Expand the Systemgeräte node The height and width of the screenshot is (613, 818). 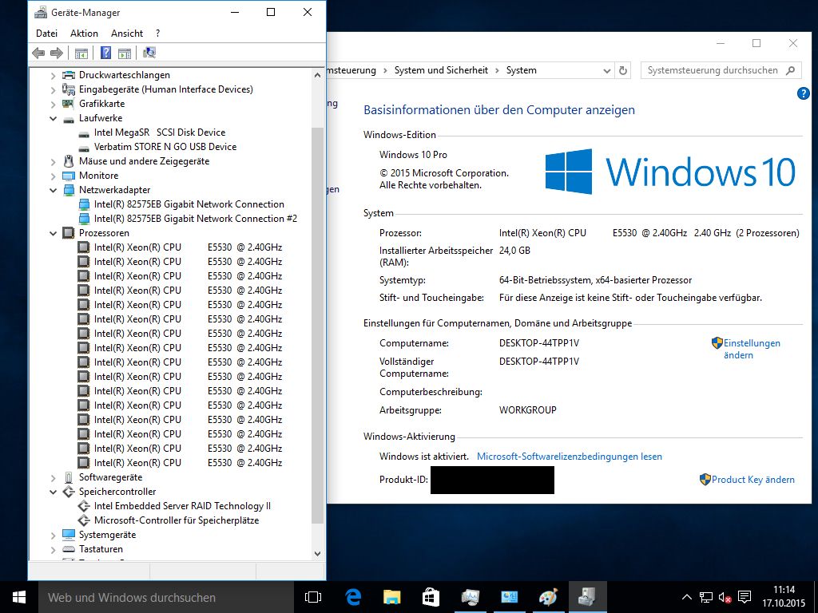[x=53, y=536]
